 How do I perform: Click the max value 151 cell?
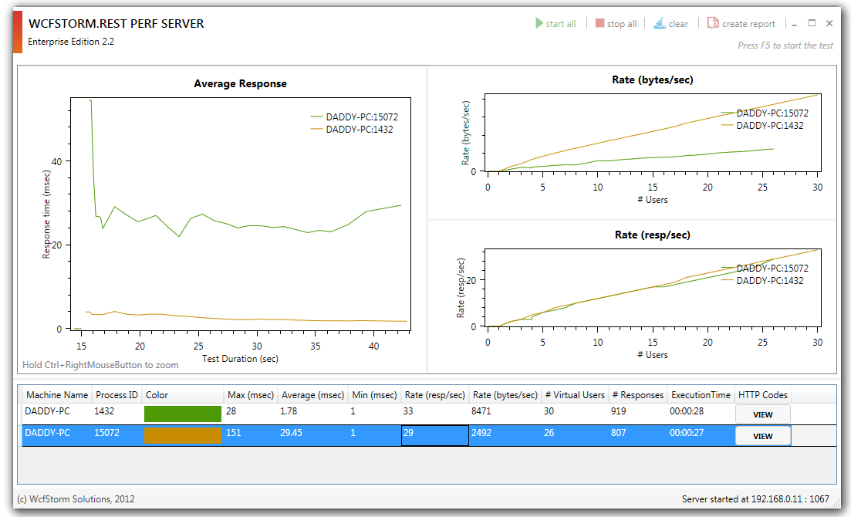(251, 435)
